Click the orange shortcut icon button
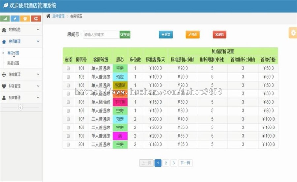The image size is (297, 182). pyautogui.click(x=25, y=18)
